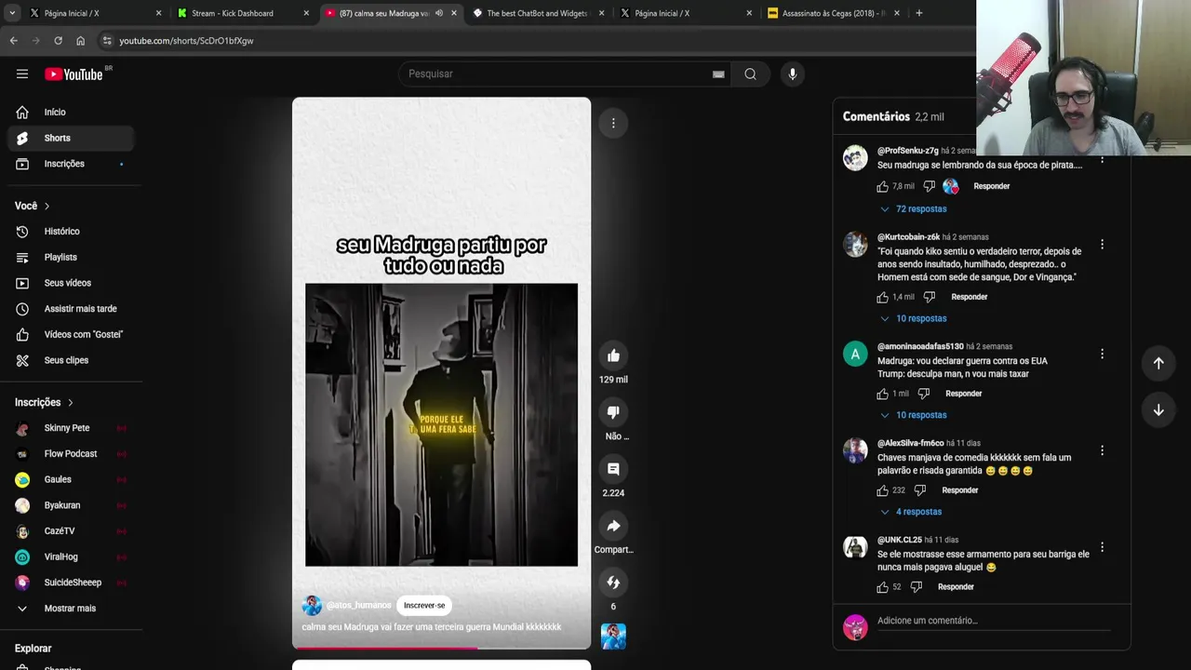Open browser home page button
The width and height of the screenshot is (1191, 670).
80,41
